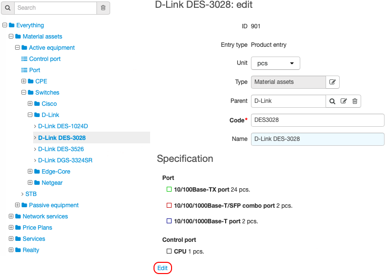386x275 pixels.
Task: Click the Services folder icon
Action: [18, 239]
